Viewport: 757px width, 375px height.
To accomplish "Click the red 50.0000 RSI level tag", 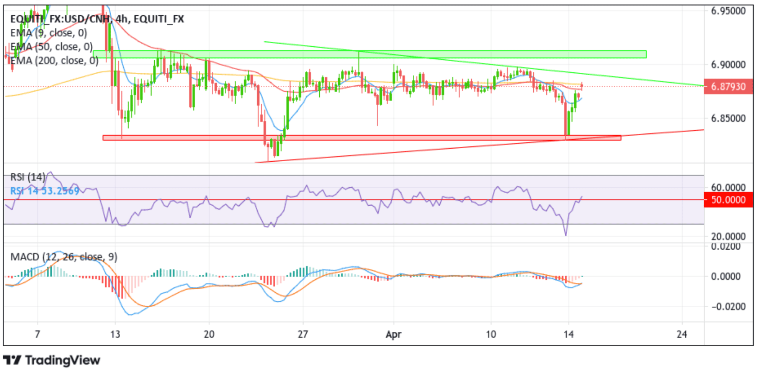I will point(728,200).
